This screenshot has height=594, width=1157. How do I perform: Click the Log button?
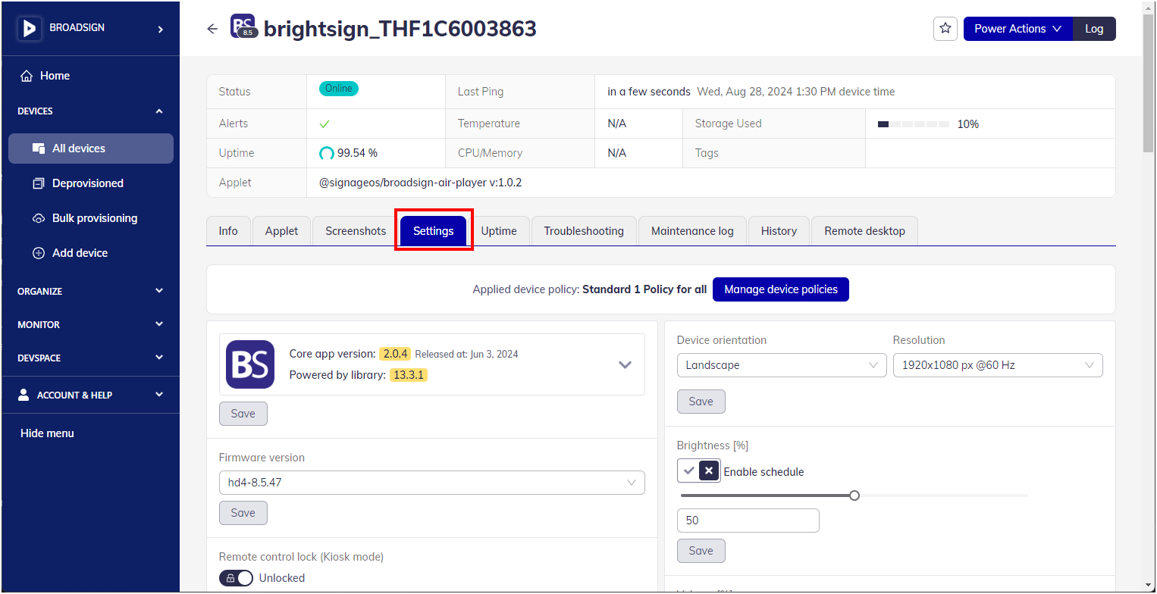(1094, 29)
